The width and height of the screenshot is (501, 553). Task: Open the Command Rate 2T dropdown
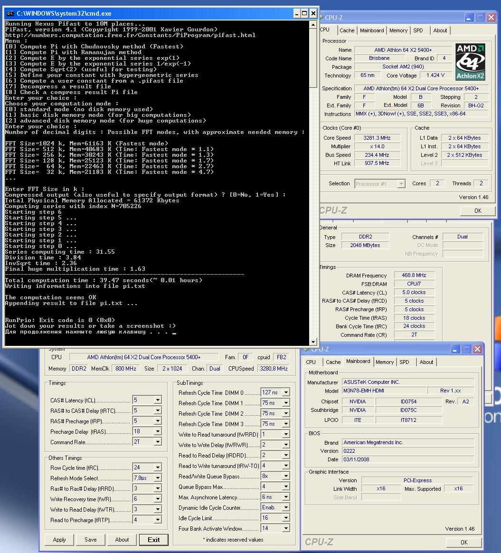point(158,441)
